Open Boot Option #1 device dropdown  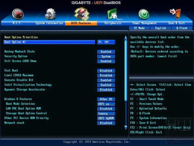[106, 42]
